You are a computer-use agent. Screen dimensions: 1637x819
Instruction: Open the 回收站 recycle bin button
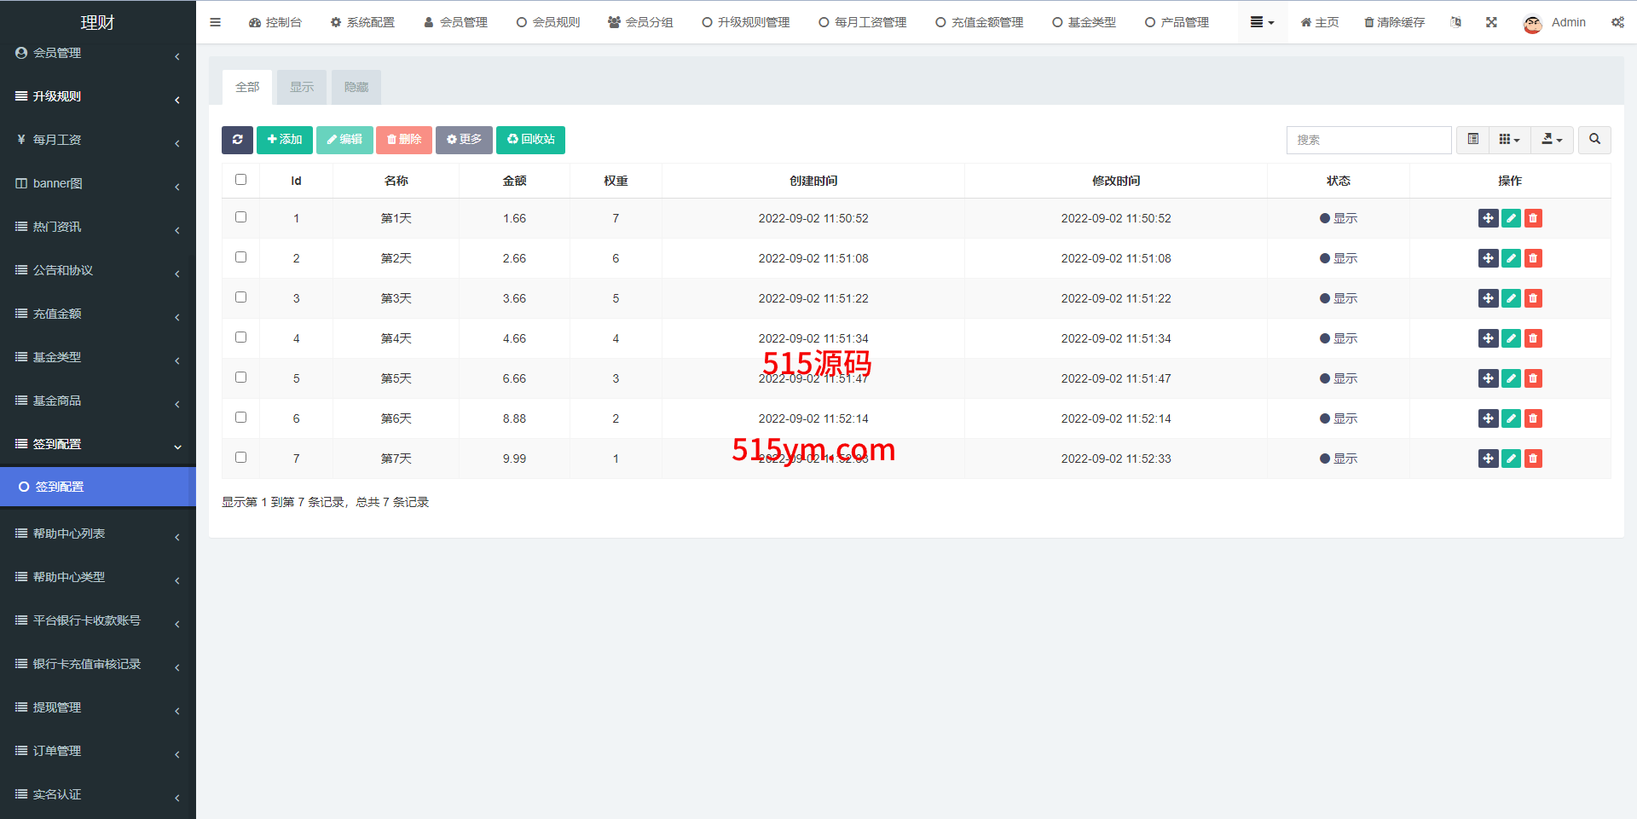click(x=530, y=140)
